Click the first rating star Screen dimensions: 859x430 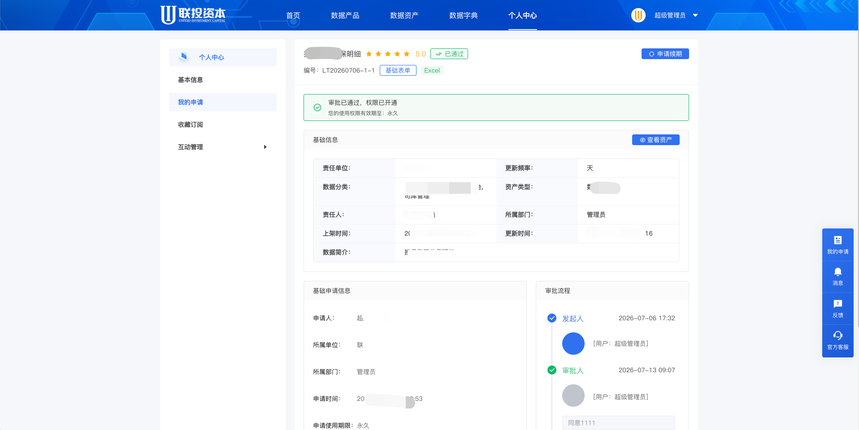369,54
